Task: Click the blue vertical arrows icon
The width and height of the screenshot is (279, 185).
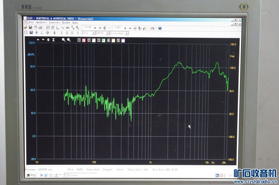Action: click(x=37, y=33)
